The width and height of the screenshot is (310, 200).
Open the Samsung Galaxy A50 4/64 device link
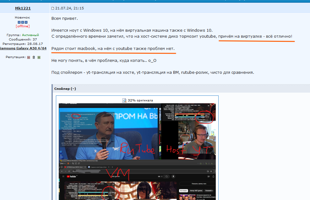click(23, 48)
